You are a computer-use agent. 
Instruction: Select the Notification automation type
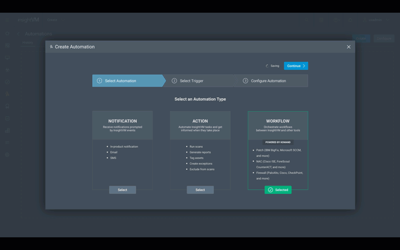pyautogui.click(x=122, y=190)
